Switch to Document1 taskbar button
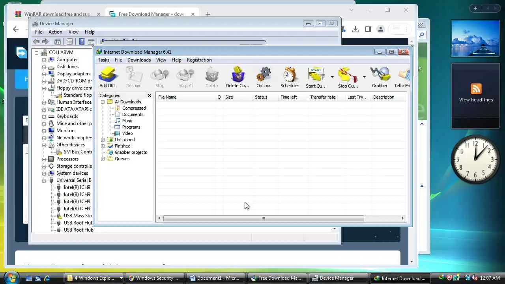The height and width of the screenshot is (284, 505). (215, 278)
